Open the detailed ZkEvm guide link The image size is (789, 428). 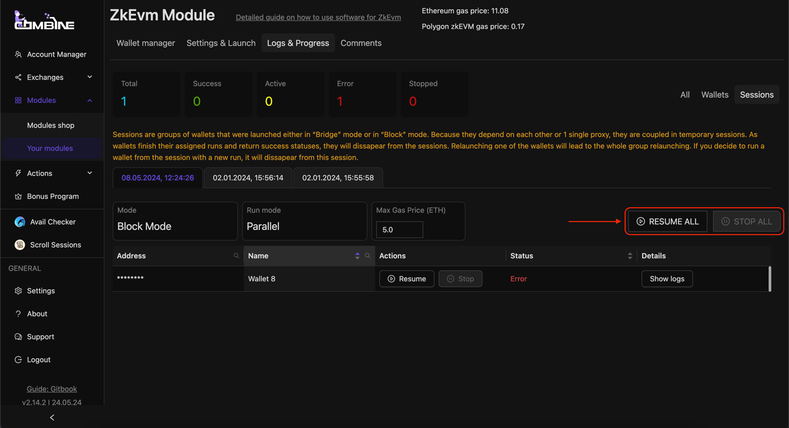pos(318,17)
